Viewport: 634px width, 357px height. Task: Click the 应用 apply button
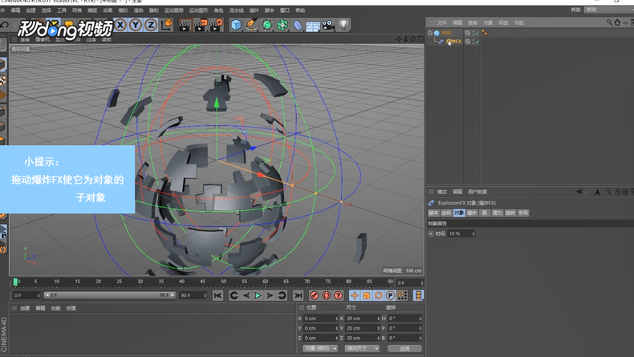pos(404,348)
